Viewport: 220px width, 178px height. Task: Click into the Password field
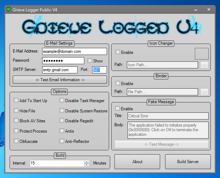coord(63,61)
